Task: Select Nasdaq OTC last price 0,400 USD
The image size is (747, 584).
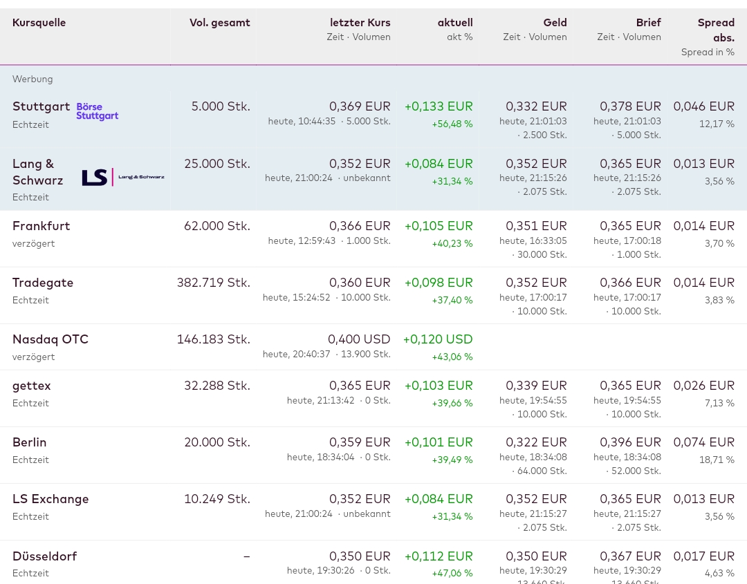Action: point(359,339)
